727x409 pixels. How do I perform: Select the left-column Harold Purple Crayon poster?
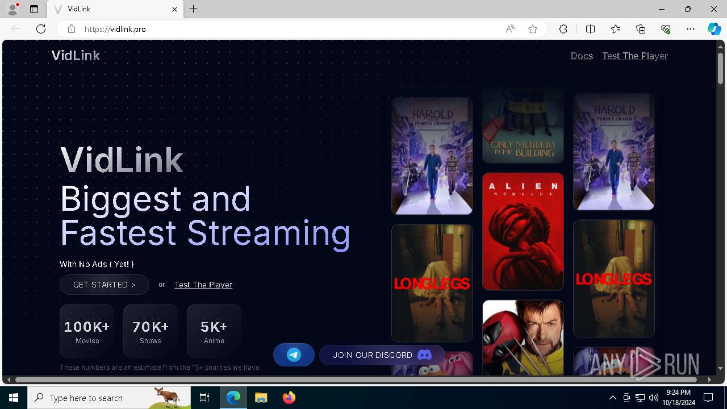(x=432, y=156)
